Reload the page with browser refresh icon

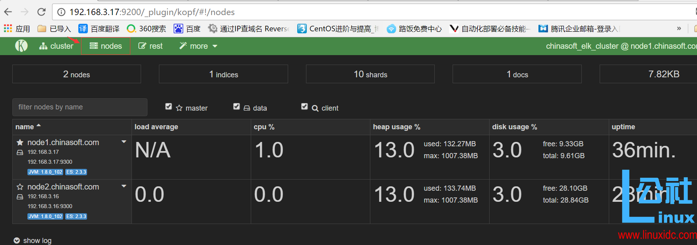[41, 12]
